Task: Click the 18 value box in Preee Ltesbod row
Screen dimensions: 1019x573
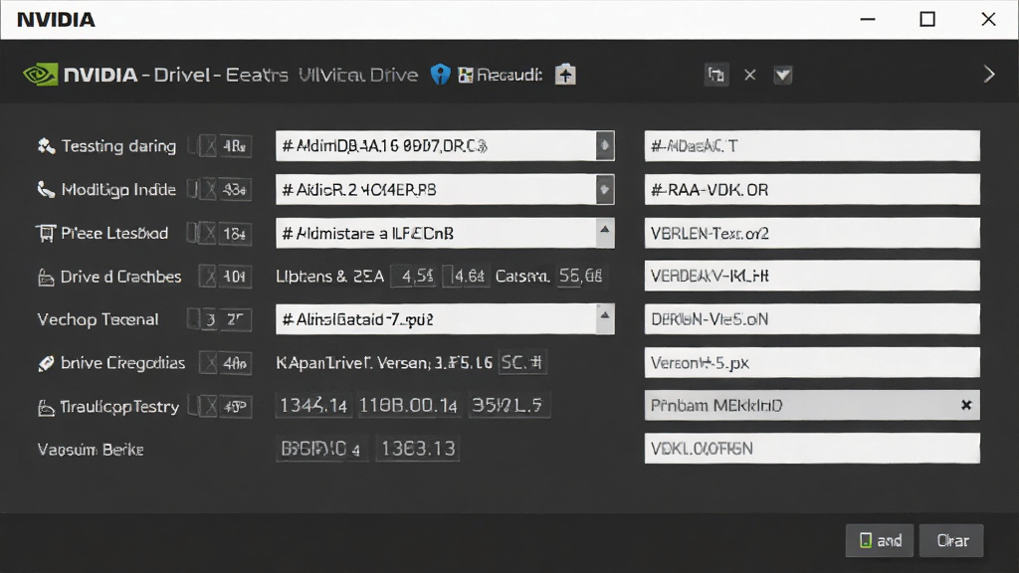Action: coord(234,233)
